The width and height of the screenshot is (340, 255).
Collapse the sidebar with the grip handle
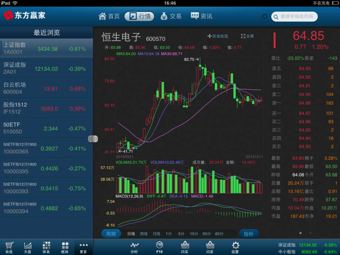click(x=93, y=139)
